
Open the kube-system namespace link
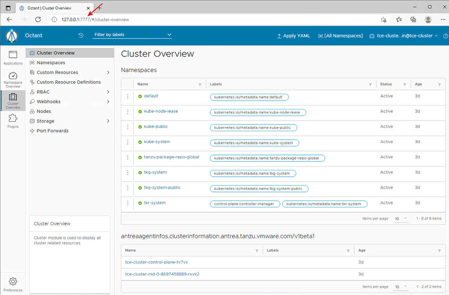157,142
